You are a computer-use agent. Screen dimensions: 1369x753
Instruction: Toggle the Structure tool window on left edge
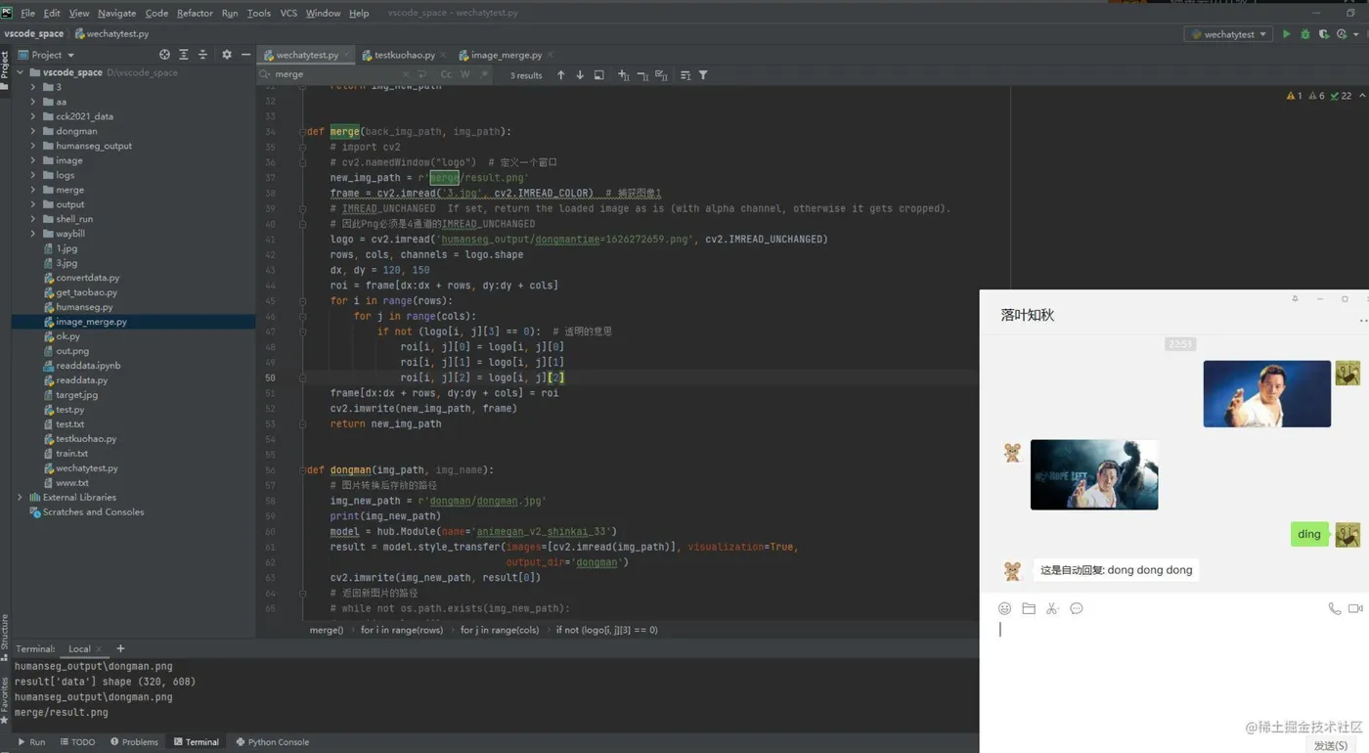click(5, 637)
